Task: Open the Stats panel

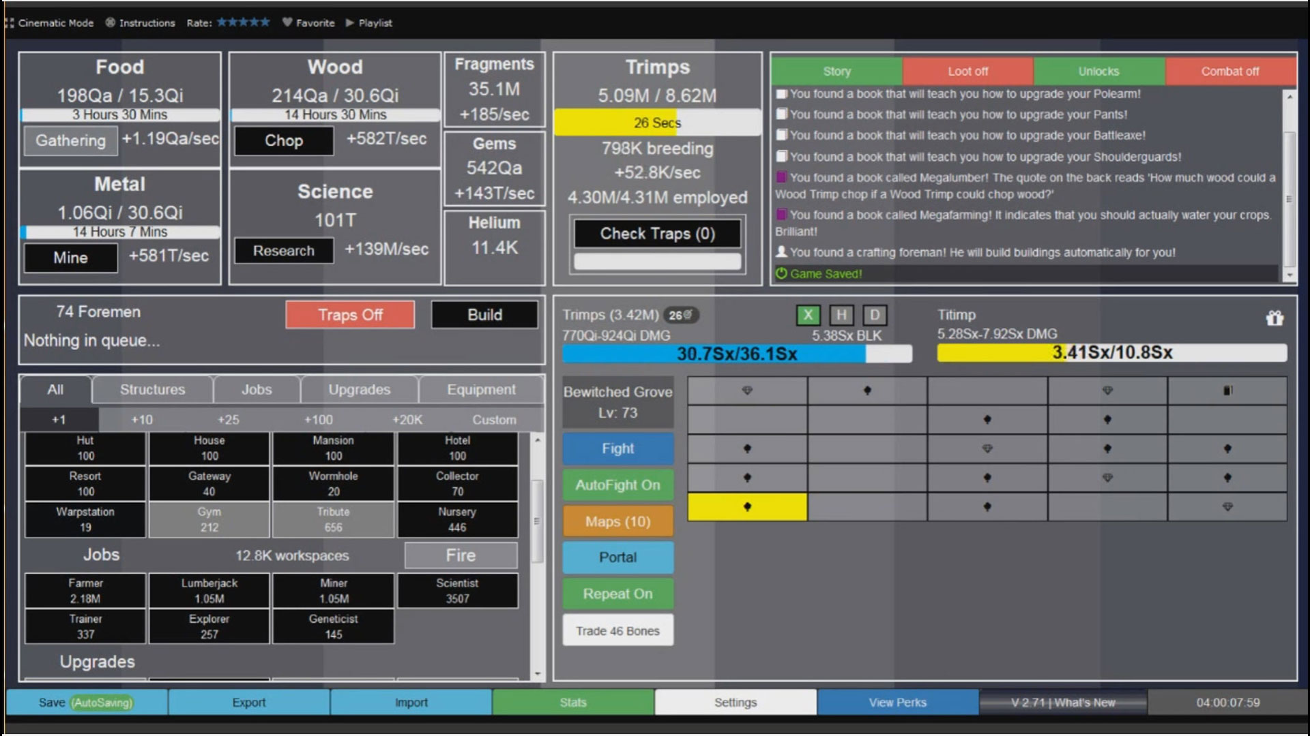Action: [573, 702]
